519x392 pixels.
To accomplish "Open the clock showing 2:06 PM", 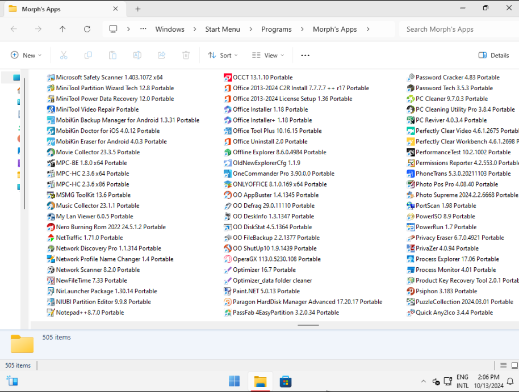I will click(488, 381).
